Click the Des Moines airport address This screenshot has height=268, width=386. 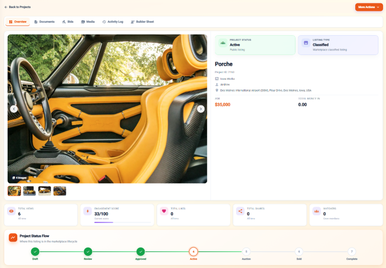point(265,90)
